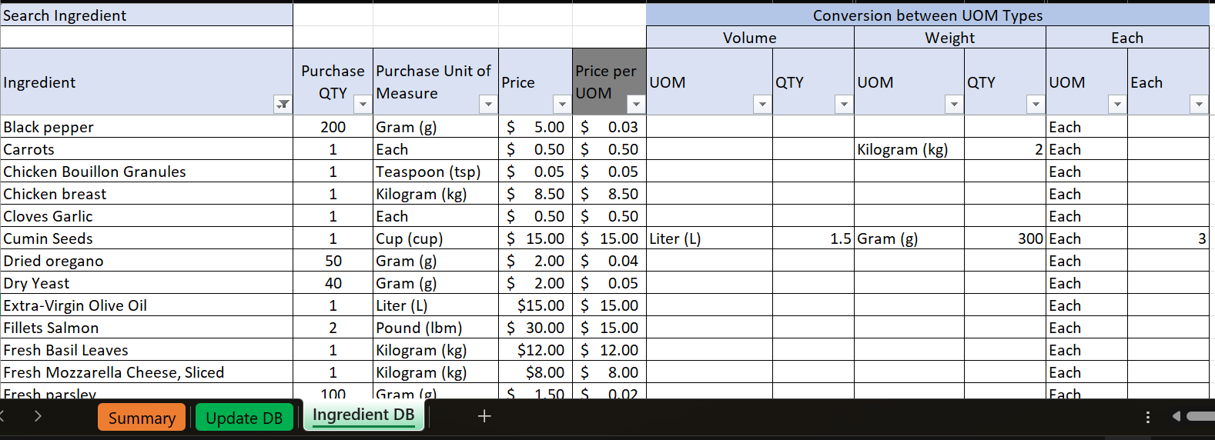Screen dimensions: 1215x440
Task: Open sheet tab options three-dot menu
Action: click(x=1147, y=417)
